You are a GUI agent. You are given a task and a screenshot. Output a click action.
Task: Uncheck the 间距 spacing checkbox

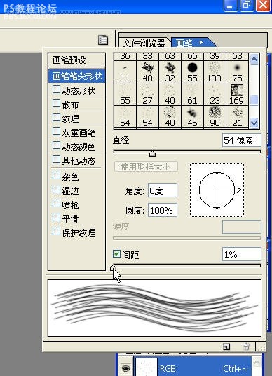point(116,254)
